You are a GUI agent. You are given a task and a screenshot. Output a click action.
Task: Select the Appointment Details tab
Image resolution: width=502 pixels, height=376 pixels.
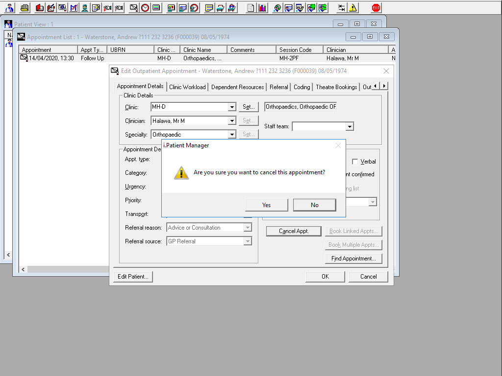coord(140,86)
